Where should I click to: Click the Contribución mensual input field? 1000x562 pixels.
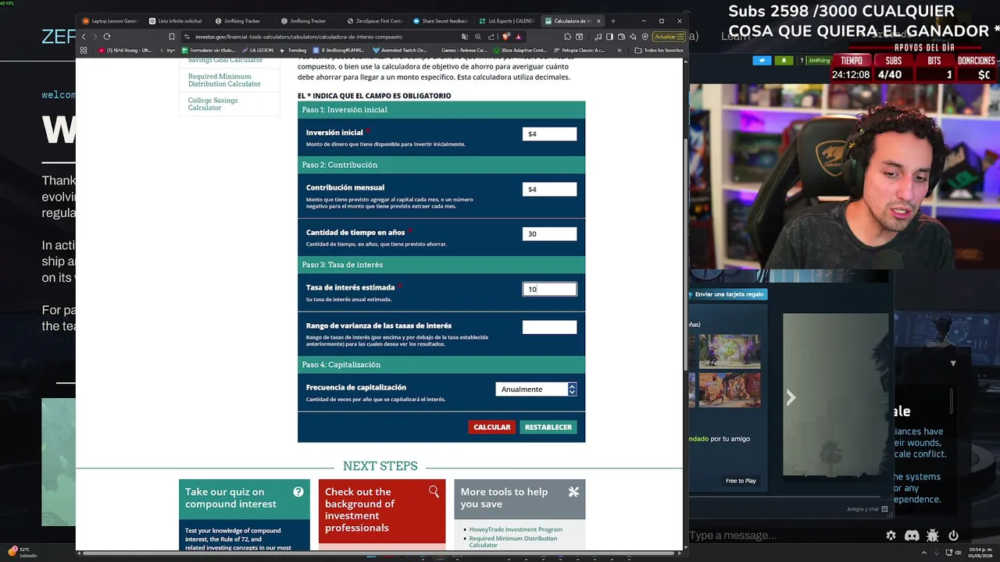(549, 189)
